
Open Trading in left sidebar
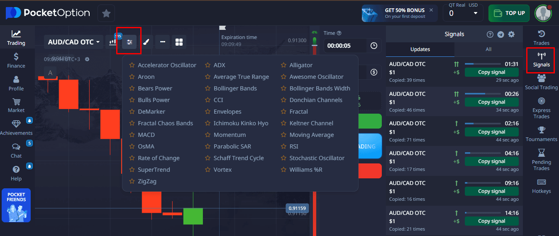click(x=16, y=38)
